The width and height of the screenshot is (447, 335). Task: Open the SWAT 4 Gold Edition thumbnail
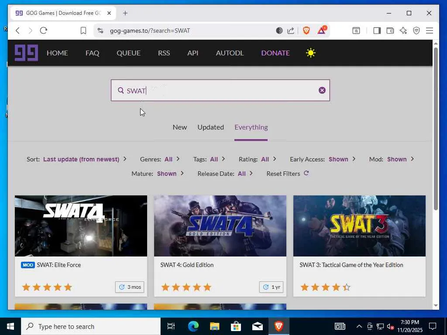(220, 226)
